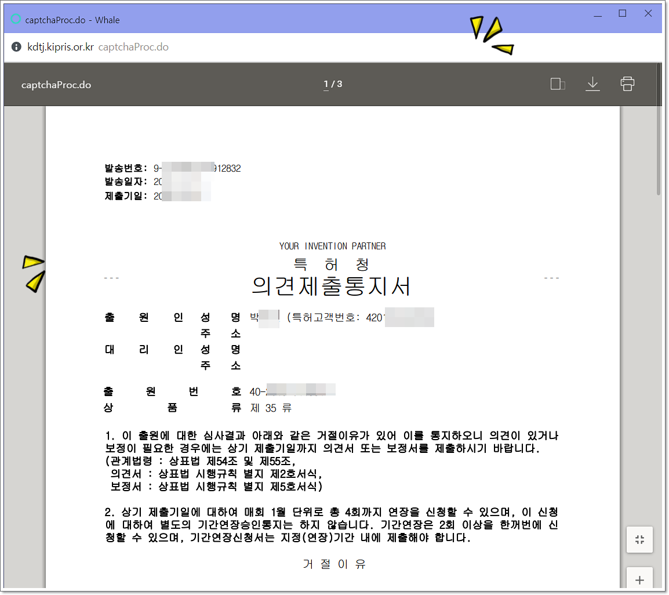Screen dimensions: 669x595
Task: Click the vertical scrollbar thumb
Action: coord(659,130)
